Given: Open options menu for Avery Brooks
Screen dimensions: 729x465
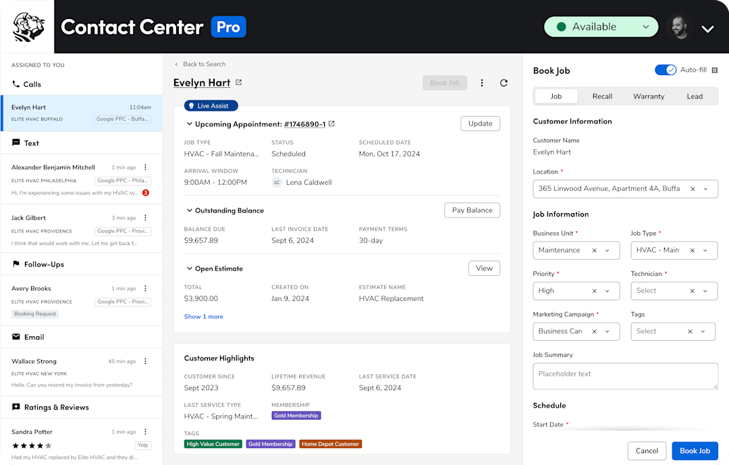Looking at the screenshot, I should [146, 288].
